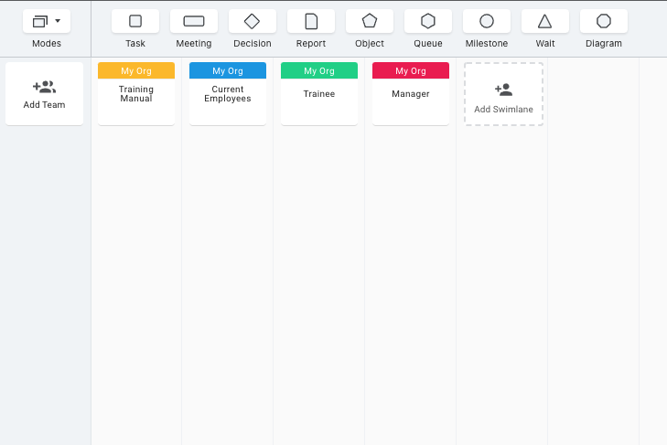Select the Task square shape

(135, 21)
